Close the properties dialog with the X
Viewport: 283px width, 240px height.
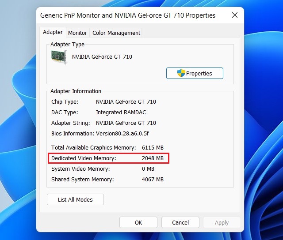pyautogui.click(x=235, y=15)
